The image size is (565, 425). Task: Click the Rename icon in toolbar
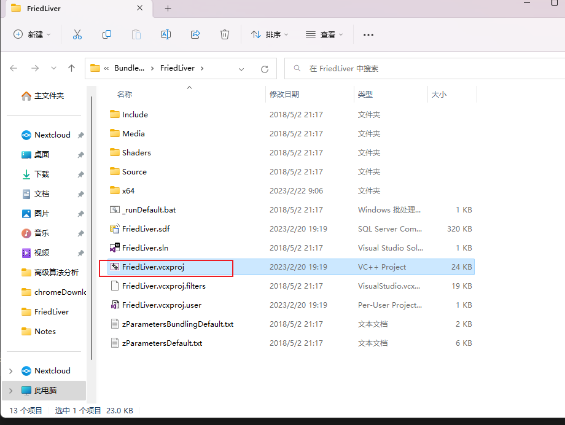click(166, 34)
